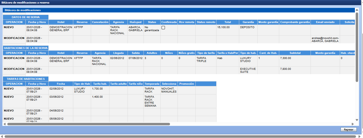Click the right arrow of the bottom page scrollbar
The width and height of the screenshot is (363, 138).
point(361,136)
